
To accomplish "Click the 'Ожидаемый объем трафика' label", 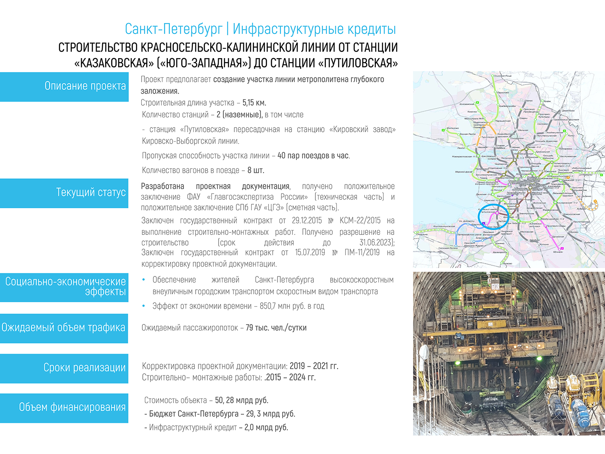I will pyautogui.click(x=64, y=328).
